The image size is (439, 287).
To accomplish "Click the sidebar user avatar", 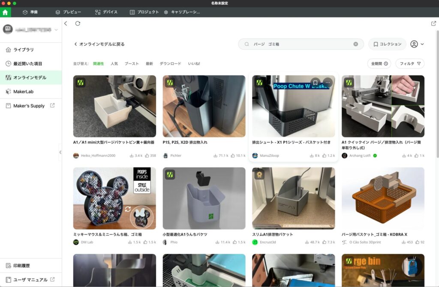I will [x=8, y=29].
